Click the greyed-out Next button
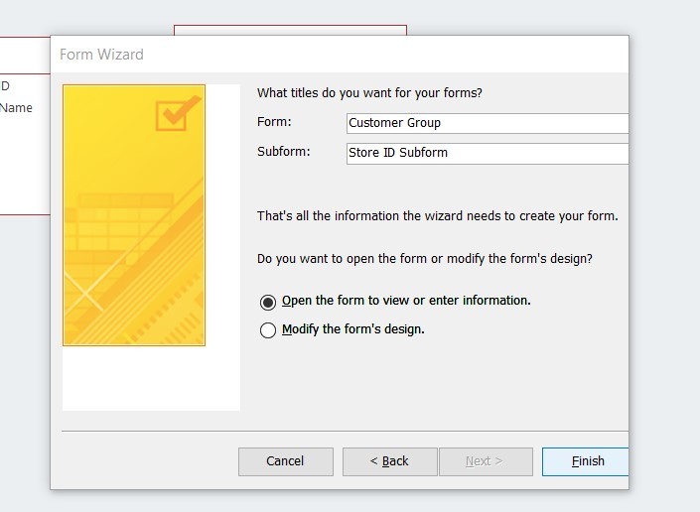The image size is (700, 512). pos(485,461)
